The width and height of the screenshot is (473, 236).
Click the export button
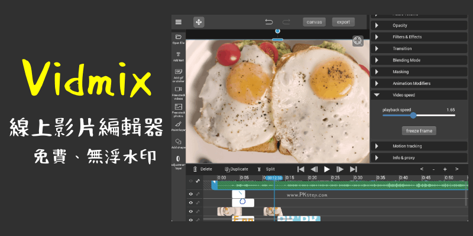tap(344, 22)
